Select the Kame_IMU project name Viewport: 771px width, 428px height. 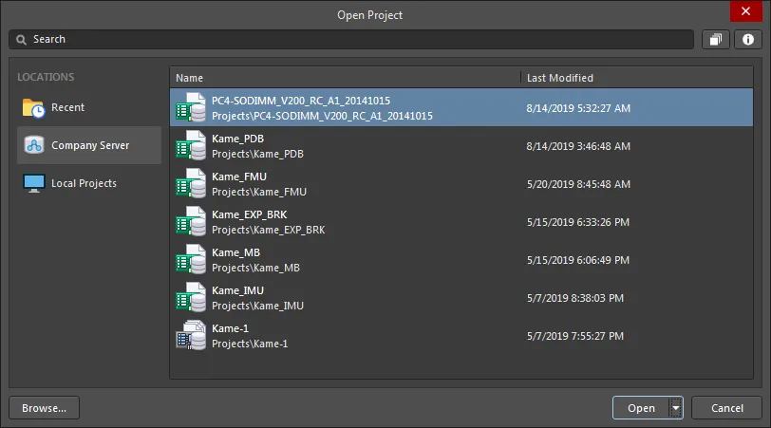click(x=237, y=290)
